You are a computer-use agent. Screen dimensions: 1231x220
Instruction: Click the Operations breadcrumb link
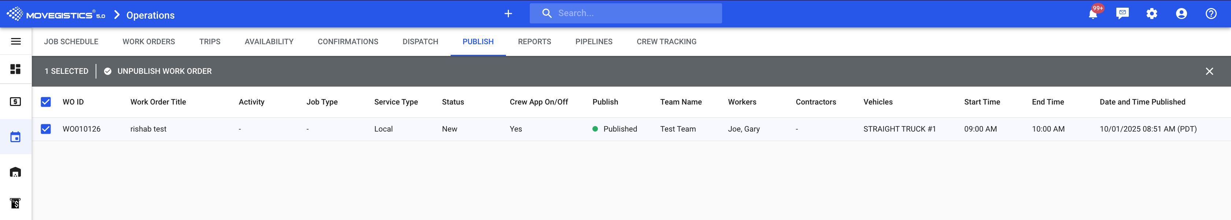(x=151, y=15)
